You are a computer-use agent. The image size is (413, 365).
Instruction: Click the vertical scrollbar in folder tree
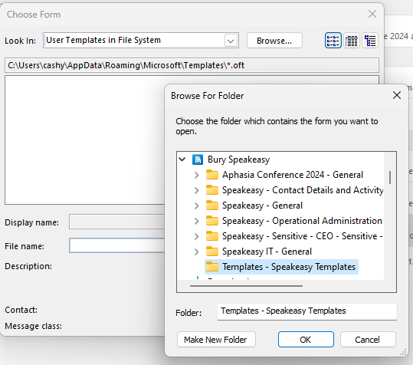point(390,177)
